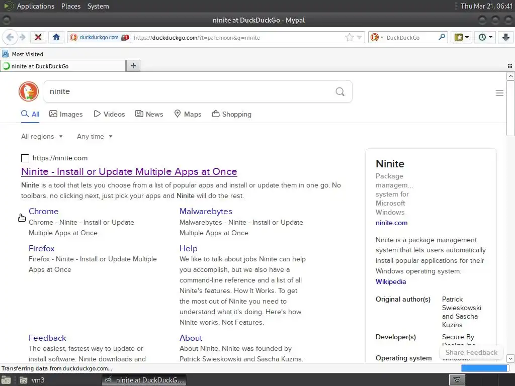Screen dimensions: 515x386
Task: Bookmark this page with the star icon
Action: pos(350,37)
